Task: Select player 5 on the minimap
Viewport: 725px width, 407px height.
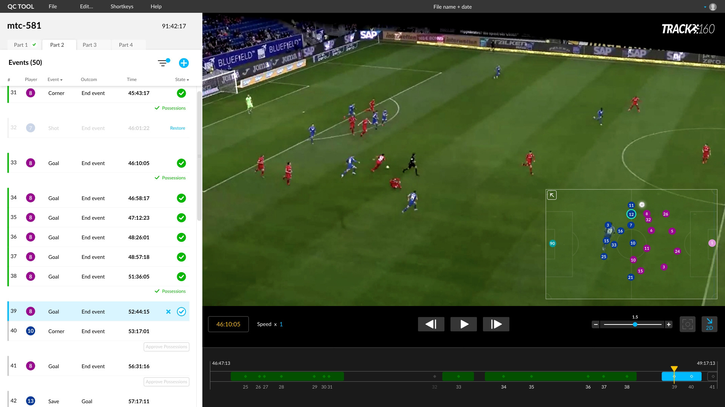Action: tap(672, 231)
